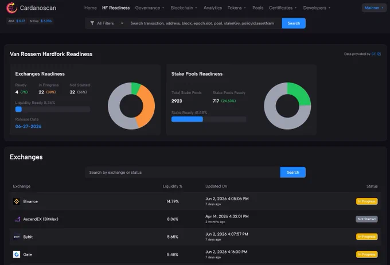
Task: Open the CF external link icon
Action: coord(379,54)
